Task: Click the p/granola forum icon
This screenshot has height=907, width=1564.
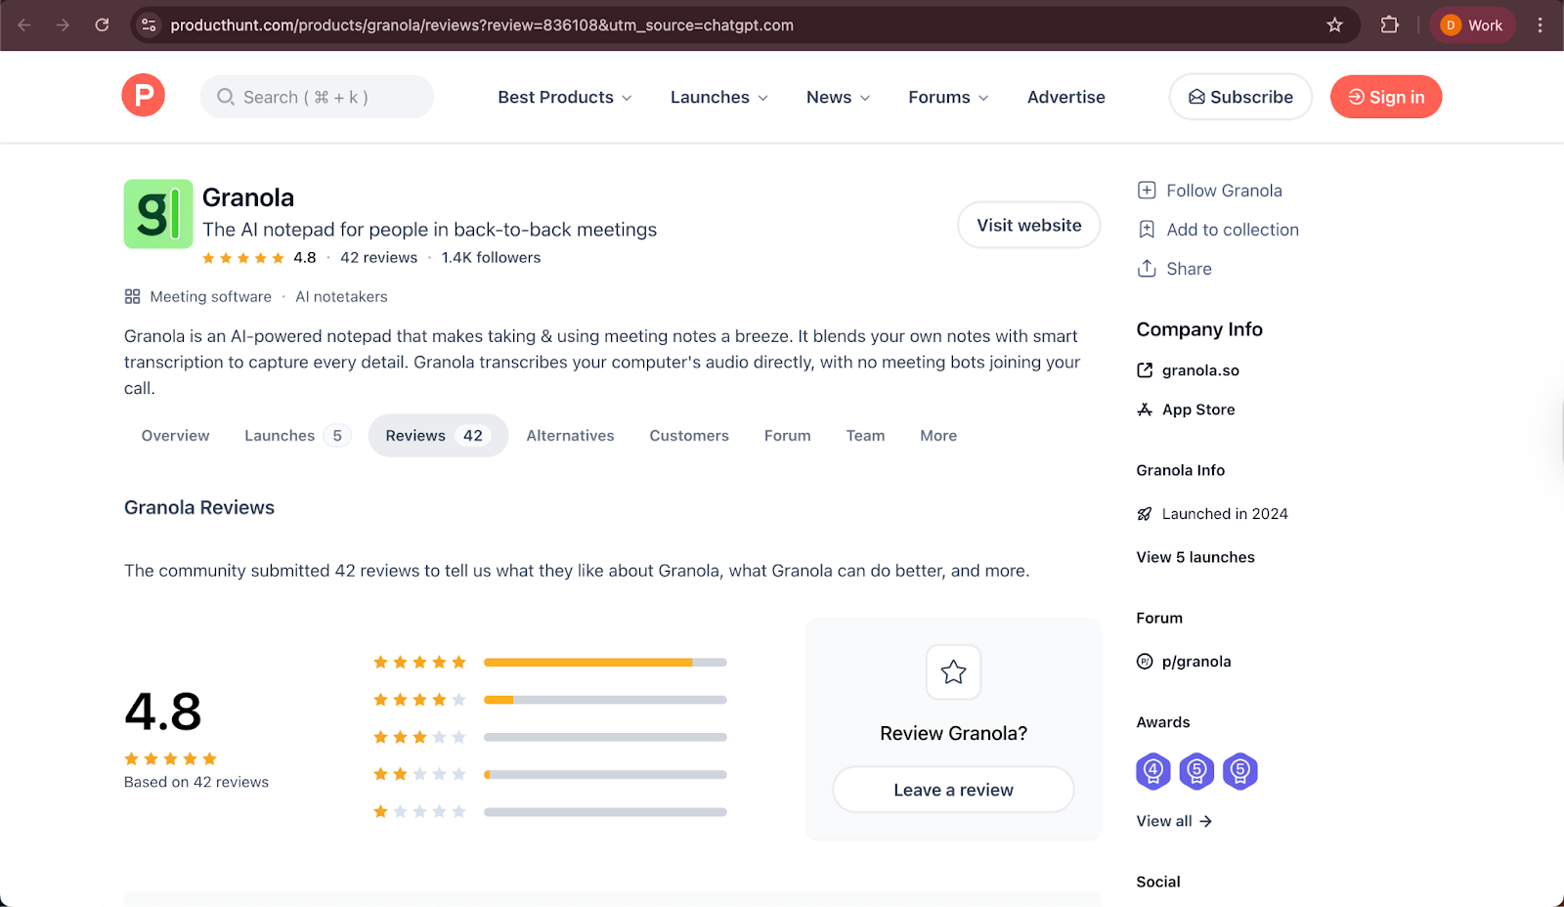Action: point(1145,662)
